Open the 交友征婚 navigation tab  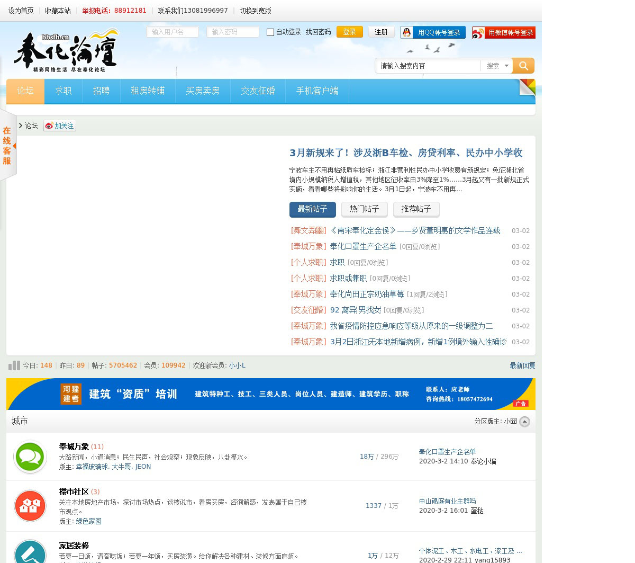[258, 91]
